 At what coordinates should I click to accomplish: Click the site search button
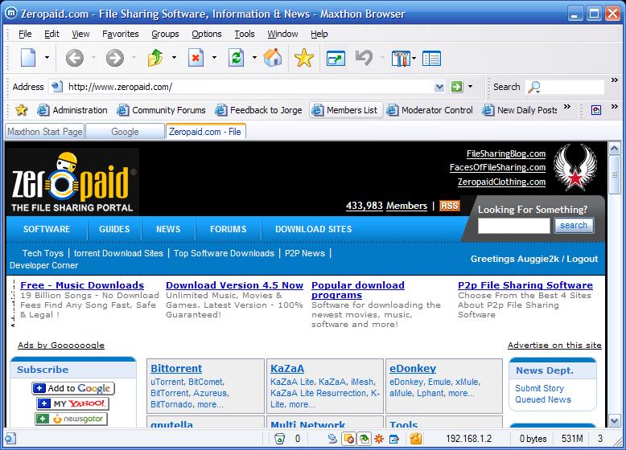[574, 225]
